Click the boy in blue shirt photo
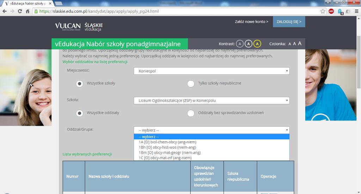This screenshot has height=194, width=361. click(x=331, y=85)
